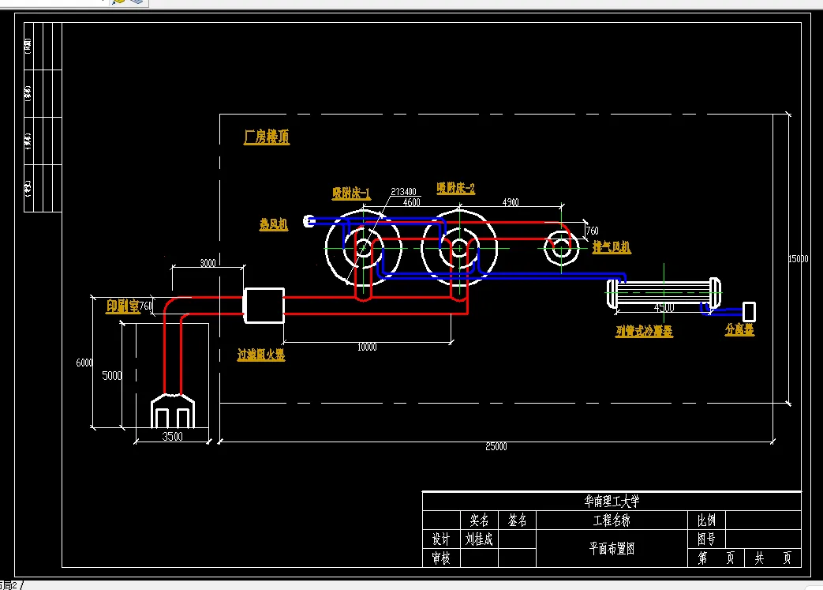This screenshot has width=823, height=590.
Task: Select the white filter flame arrester box
Action: pos(264,305)
